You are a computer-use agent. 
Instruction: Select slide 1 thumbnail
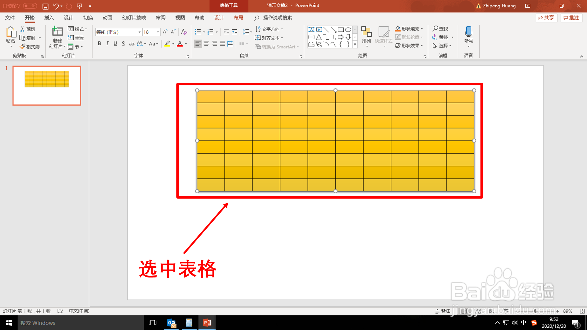[x=47, y=85]
